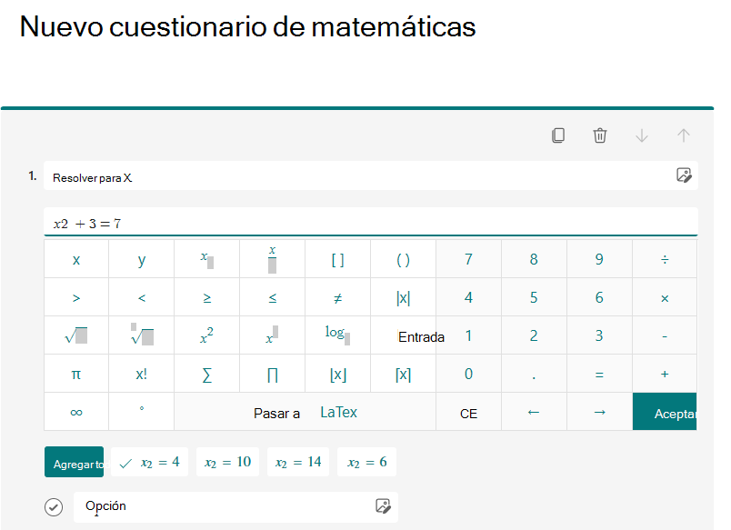Choose suggested answer x₂ = 10

click(x=227, y=462)
